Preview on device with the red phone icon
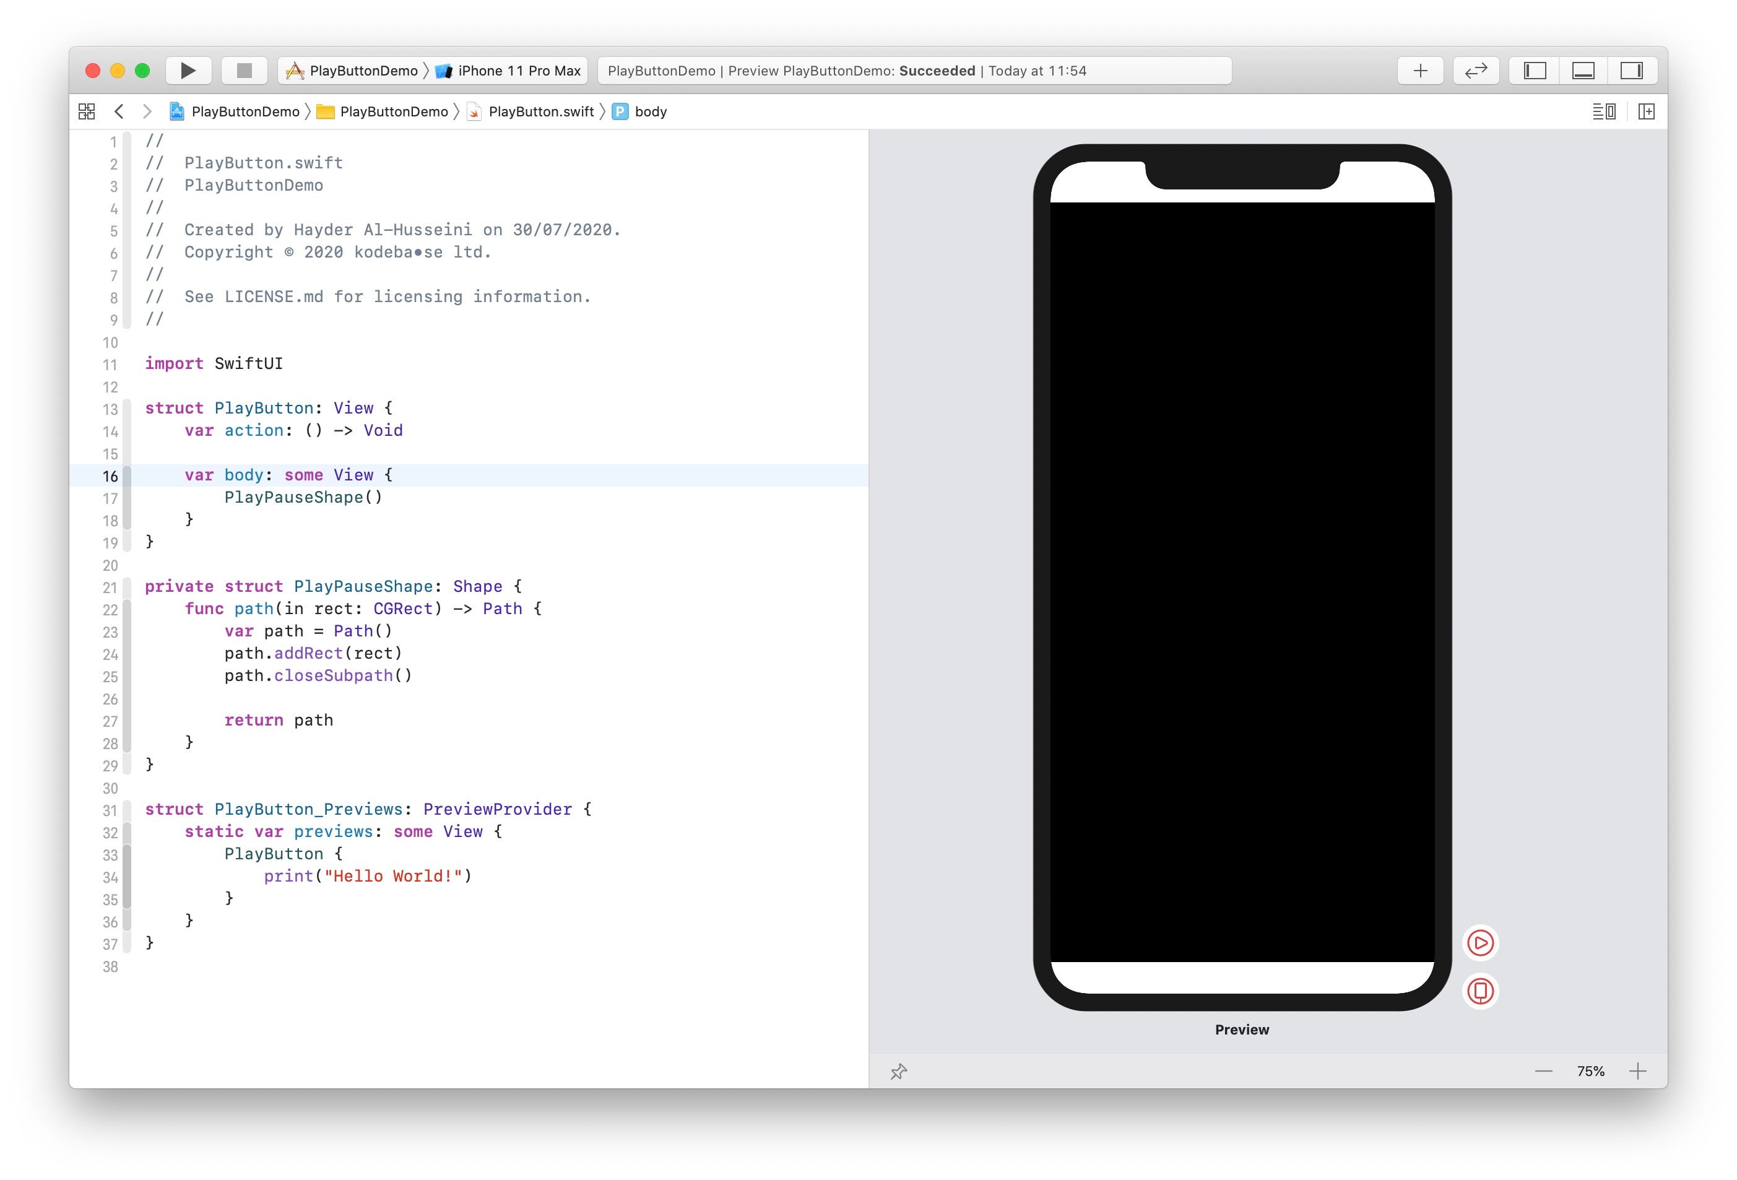Viewport: 1737px width, 1180px height. click(1480, 991)
